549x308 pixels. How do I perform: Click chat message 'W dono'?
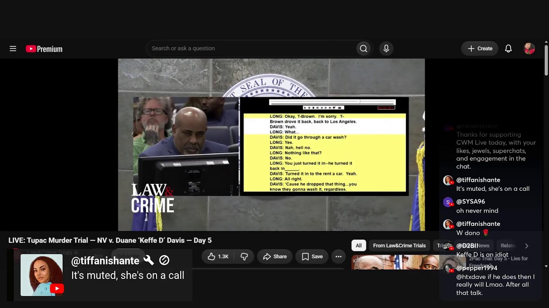473,233
